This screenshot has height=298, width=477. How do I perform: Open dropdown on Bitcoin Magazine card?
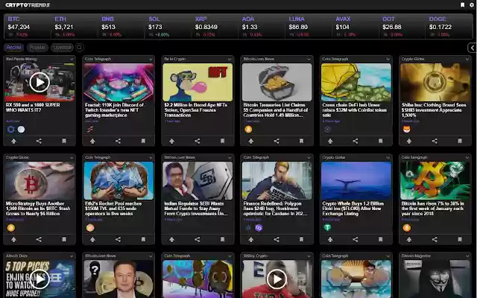click(x=467, y=256)
